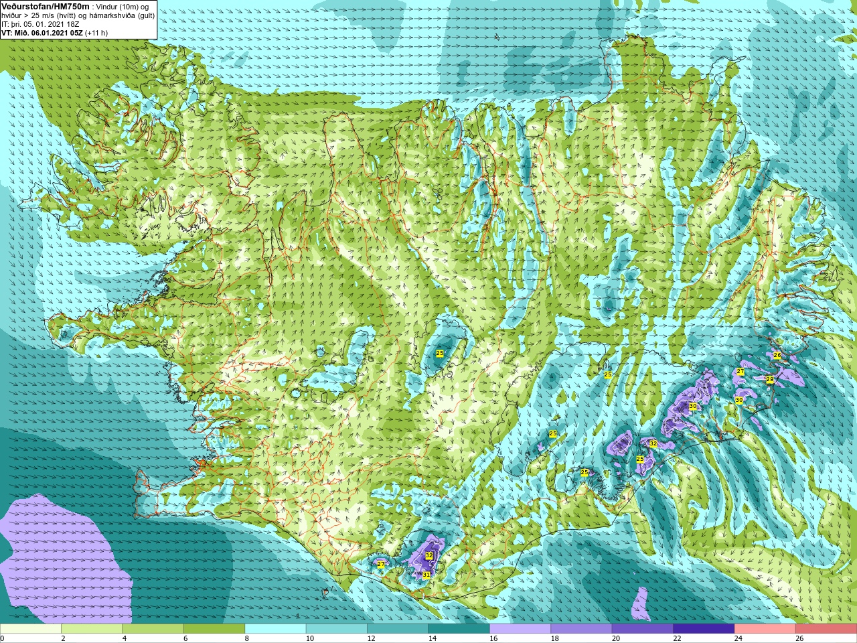Click the yellow gust label 28
The image size is (857, 643).
coord(769,380)
